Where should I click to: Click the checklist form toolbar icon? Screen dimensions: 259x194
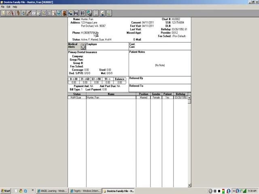(49, 13)
